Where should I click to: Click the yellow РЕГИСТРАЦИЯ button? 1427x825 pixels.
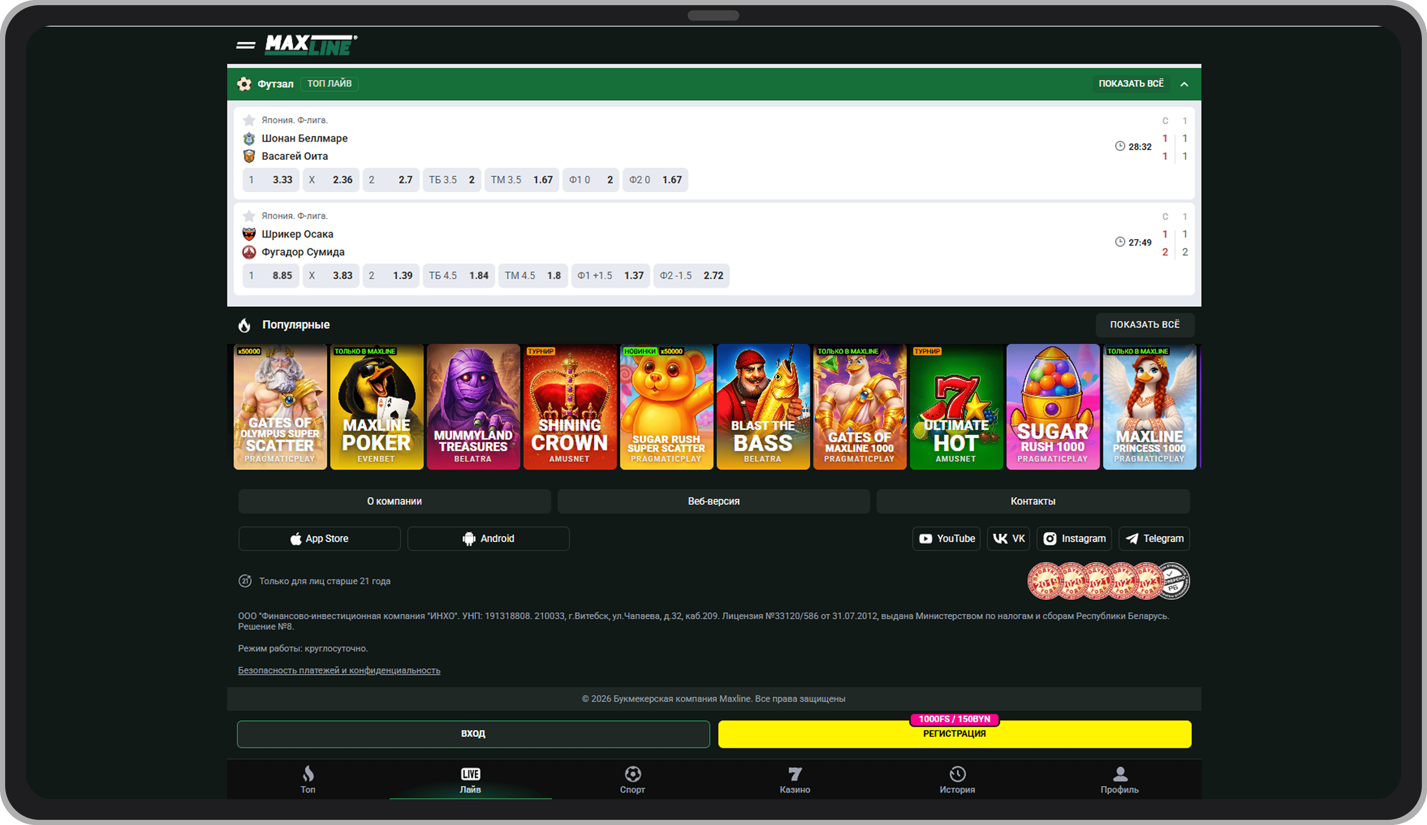click(x=955, y=734)
